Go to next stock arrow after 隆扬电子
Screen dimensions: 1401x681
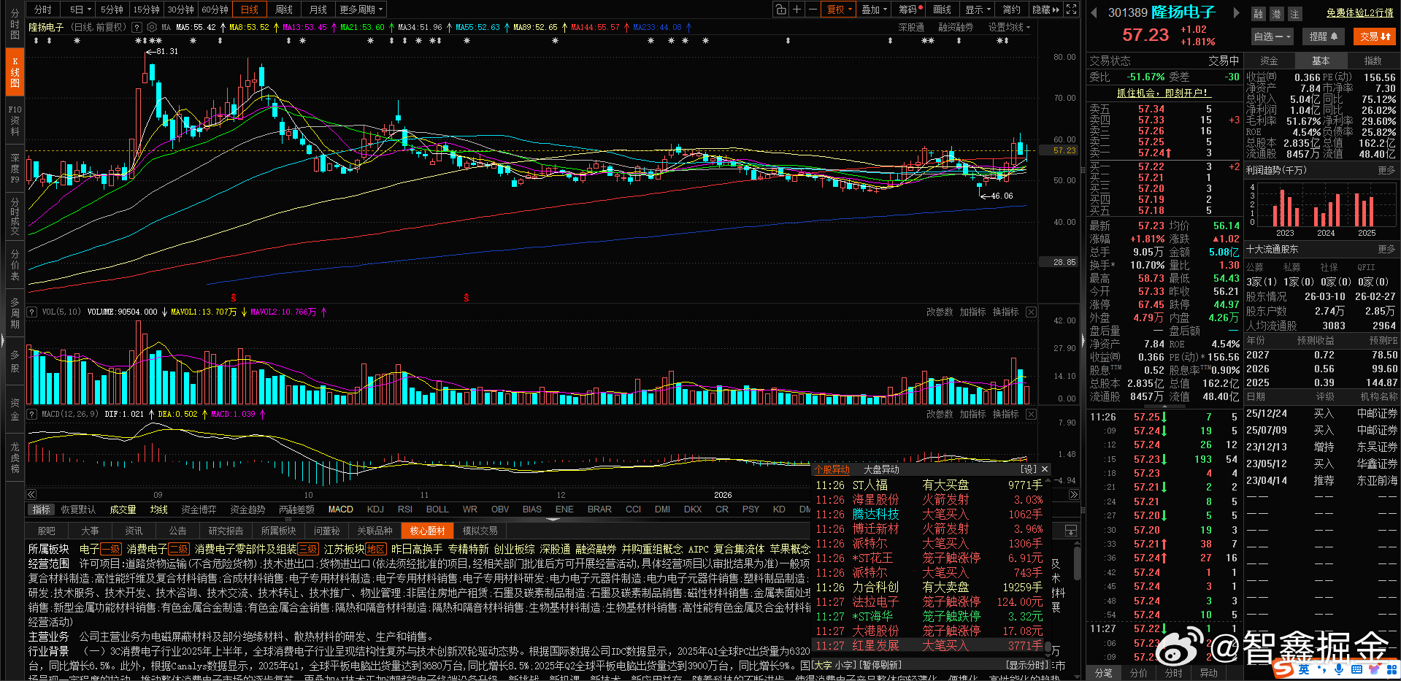1236,12
